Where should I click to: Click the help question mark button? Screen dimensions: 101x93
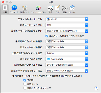96,88
